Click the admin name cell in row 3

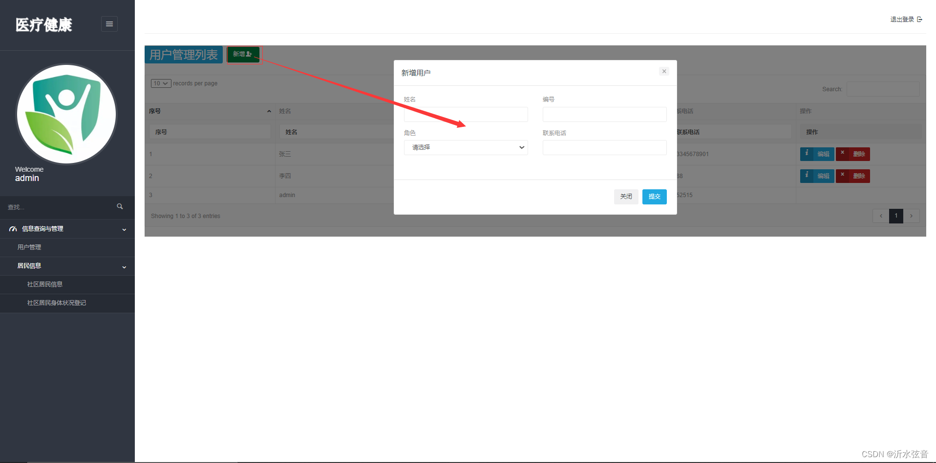287,195
